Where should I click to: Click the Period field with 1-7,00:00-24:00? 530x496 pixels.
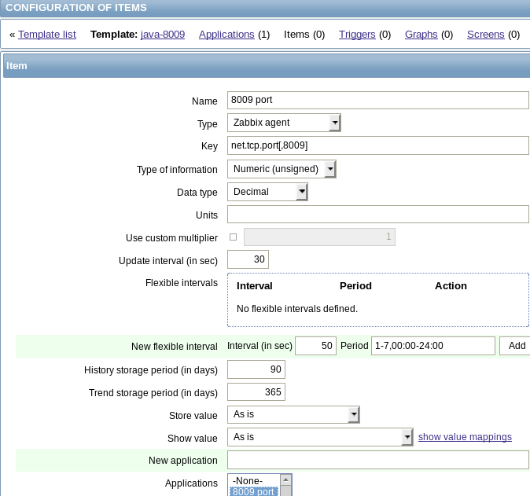[433, 346]
